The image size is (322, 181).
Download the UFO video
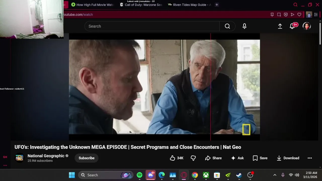coord(288,158)
